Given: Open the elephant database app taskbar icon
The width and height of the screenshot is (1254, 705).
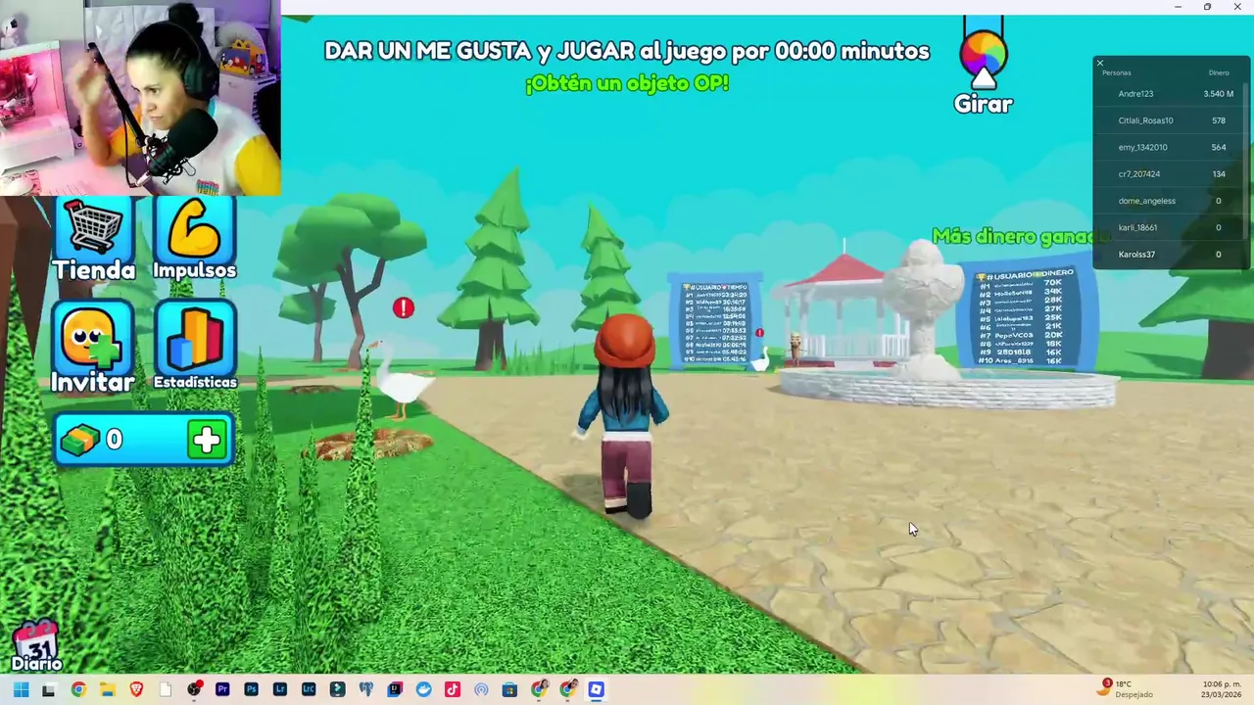Looking at the screenshot, I should pyautogui.click(x=365, y=689).
